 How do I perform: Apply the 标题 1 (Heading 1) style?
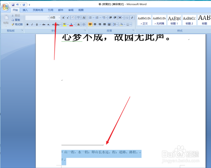[x=174, y=20]
